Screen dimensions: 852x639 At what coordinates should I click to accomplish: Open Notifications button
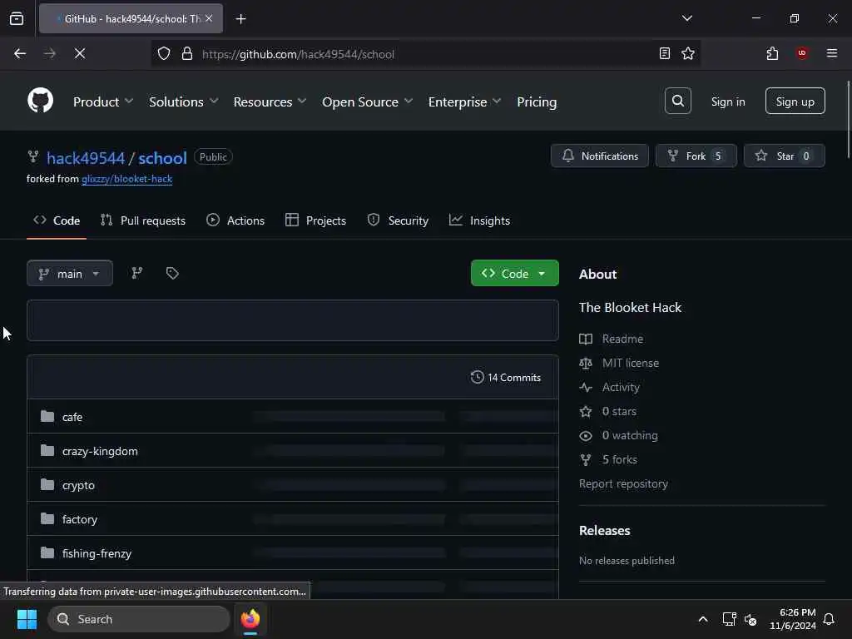point(599,156)
